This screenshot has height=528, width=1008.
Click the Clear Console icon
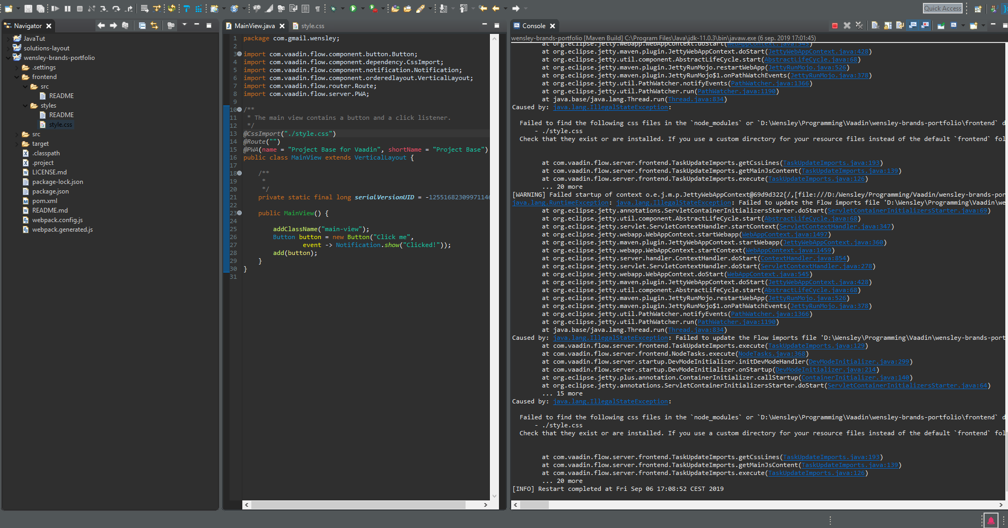click(875, 25)
